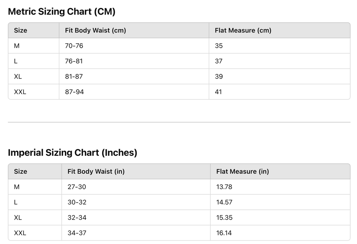Click the 87-94 waist range cell
The width and height of the screenshot is (357, 244).
tap(74, 92)
